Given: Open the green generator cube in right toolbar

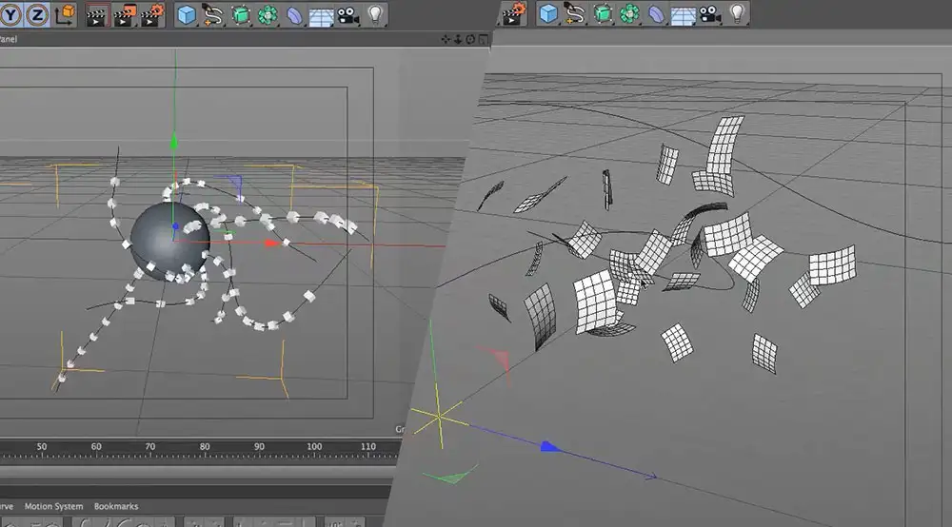Looking at the screenshot, I should pos(603,13).
